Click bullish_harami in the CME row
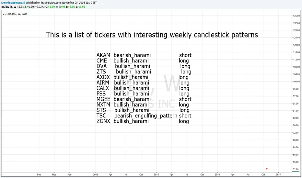 [131, 61]
